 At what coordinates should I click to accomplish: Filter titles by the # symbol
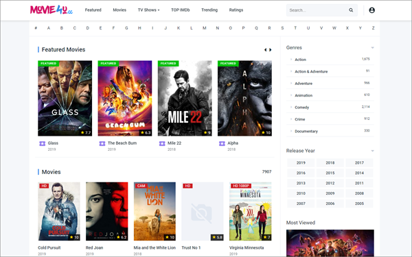point(36,28)
